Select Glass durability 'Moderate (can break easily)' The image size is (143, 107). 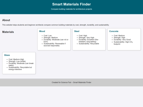[x=21, y=64]
